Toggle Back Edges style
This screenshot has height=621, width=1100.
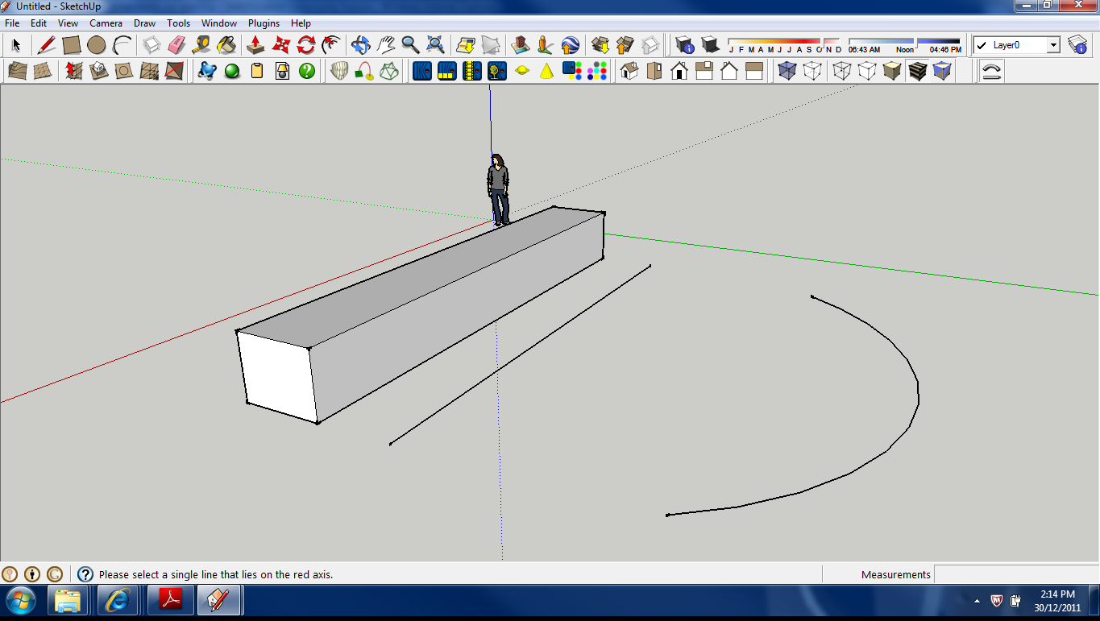[812, 71]
